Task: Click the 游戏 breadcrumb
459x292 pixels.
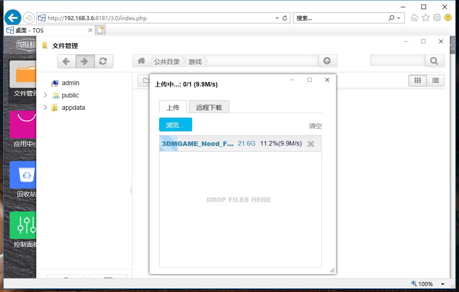Action: point(195,62)
